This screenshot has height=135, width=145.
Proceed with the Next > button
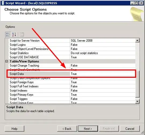pos(88,129)
